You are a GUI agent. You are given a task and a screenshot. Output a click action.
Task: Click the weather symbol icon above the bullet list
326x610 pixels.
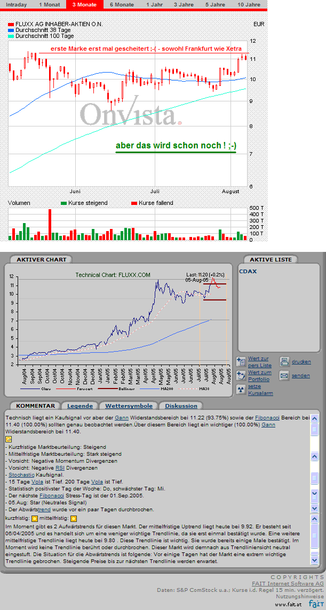(9, 439)
